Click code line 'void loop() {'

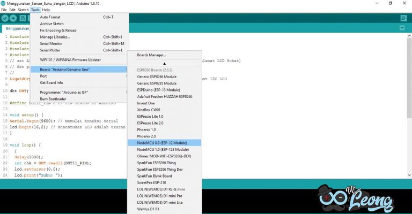tap(25, 145)
